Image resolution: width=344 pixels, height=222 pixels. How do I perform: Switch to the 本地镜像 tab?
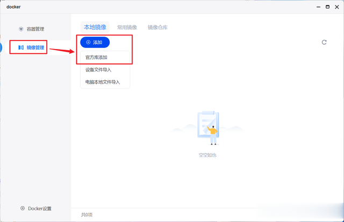click(95, 27)
